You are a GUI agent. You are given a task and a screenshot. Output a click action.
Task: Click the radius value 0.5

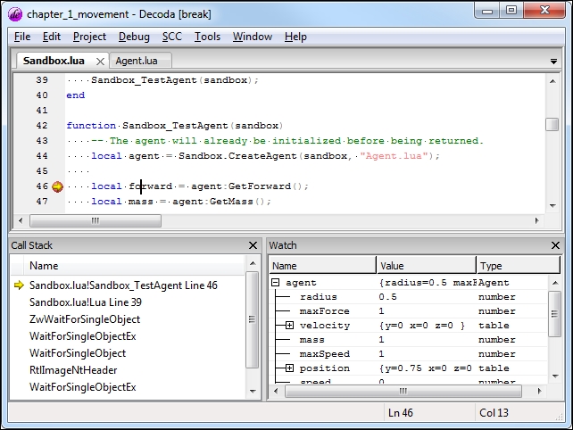tap(387, 297)
